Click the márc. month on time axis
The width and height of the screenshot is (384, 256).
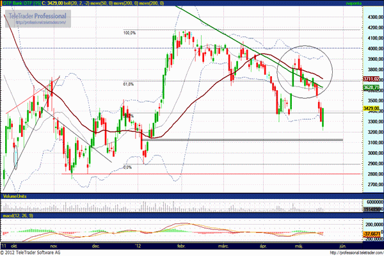tap(223, 246)
